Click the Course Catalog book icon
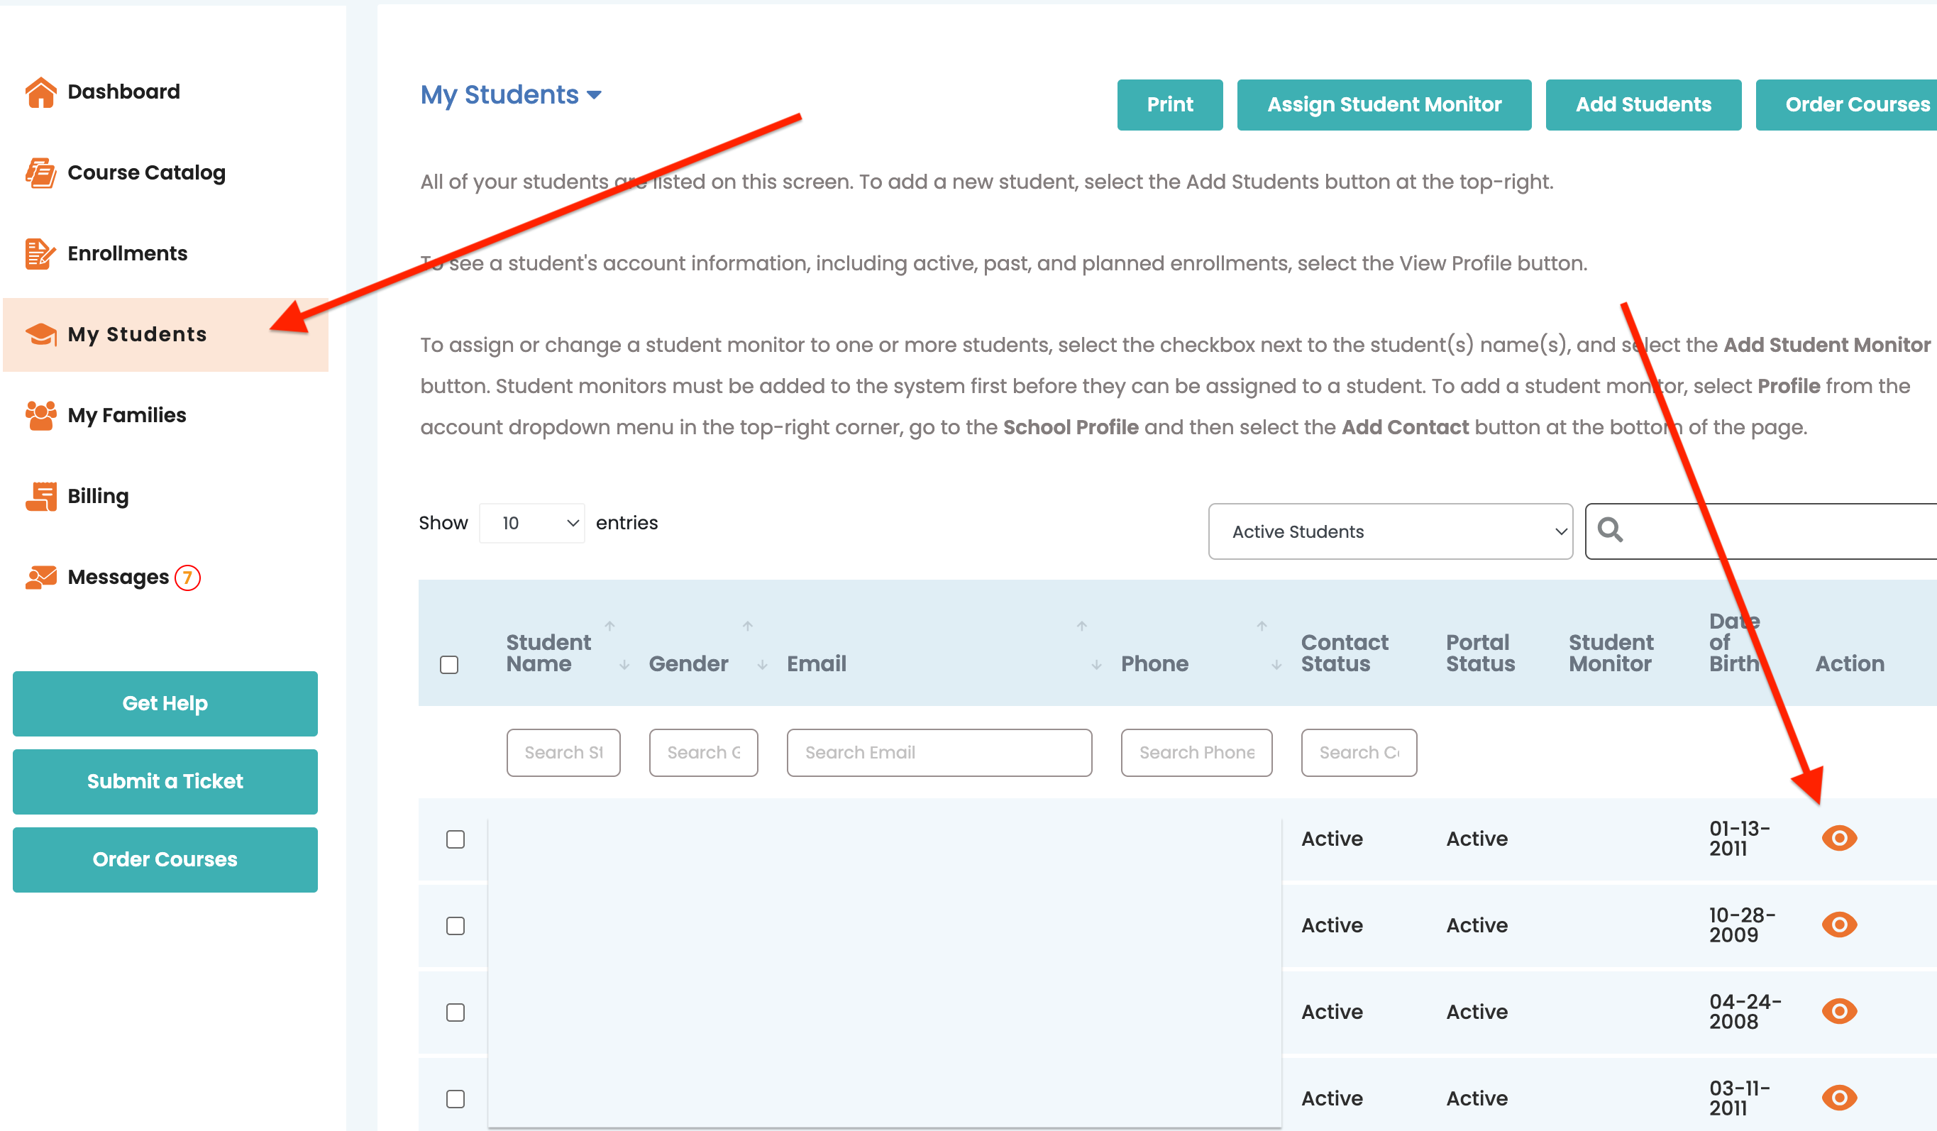The height and width of the screenshot is (1131, 1937). tap(40, 173)
